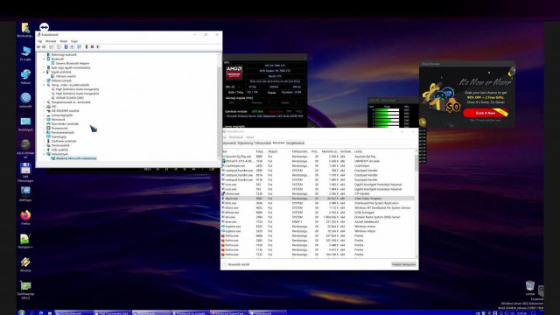Expand Egér és egyéb mutatóeszközök node
The height and width of the screenshot is (315, 560).
pyautogui.click(x=44, y=67)
